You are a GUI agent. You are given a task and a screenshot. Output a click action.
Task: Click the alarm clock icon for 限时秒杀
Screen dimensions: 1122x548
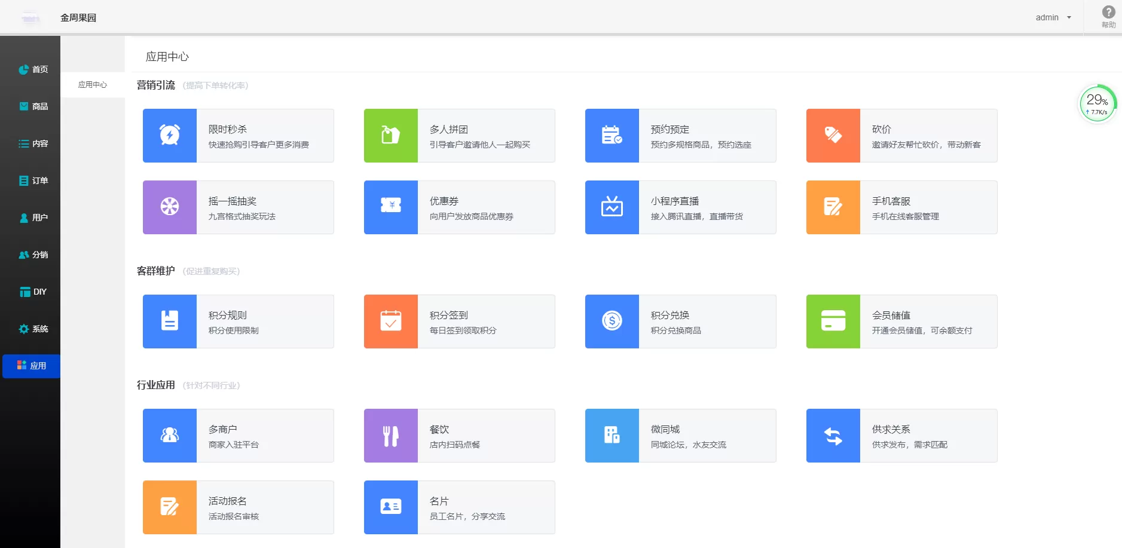point(170,135)
